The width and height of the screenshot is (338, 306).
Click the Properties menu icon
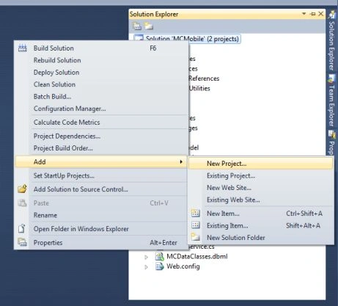22,242
